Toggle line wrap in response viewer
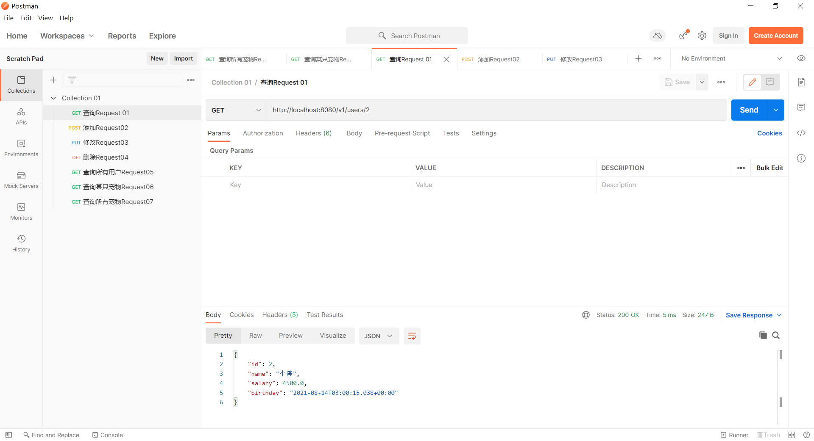The width and height of the screenshot is (814, 441). click(x=412, y=336)
